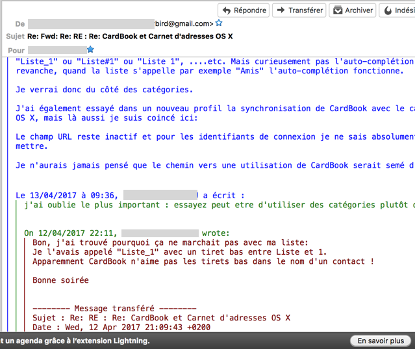Click the word 'wrote:' in the quote header
Screen dimensions: 415x349
(x=216, y=233)
